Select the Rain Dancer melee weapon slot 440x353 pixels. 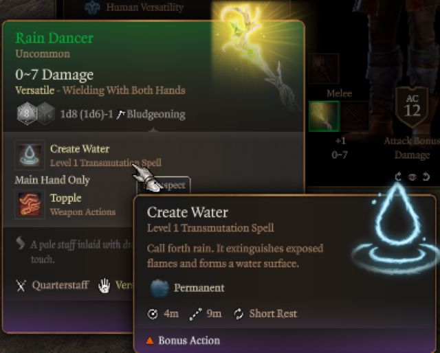[324, 116]
